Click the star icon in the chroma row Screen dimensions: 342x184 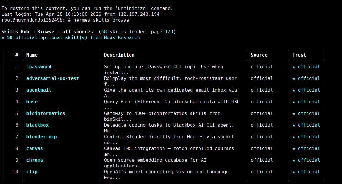(294, 160)
